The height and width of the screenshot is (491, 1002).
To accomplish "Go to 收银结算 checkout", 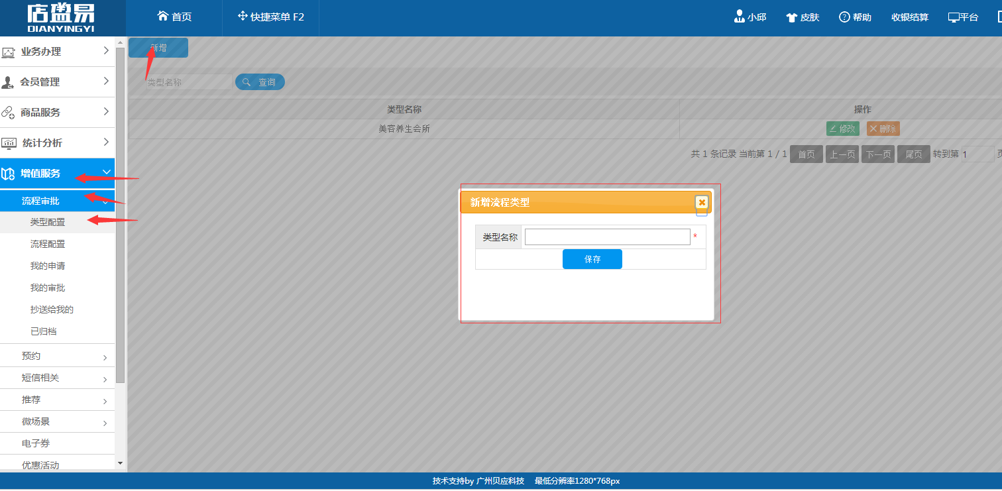I will (910, 17).
